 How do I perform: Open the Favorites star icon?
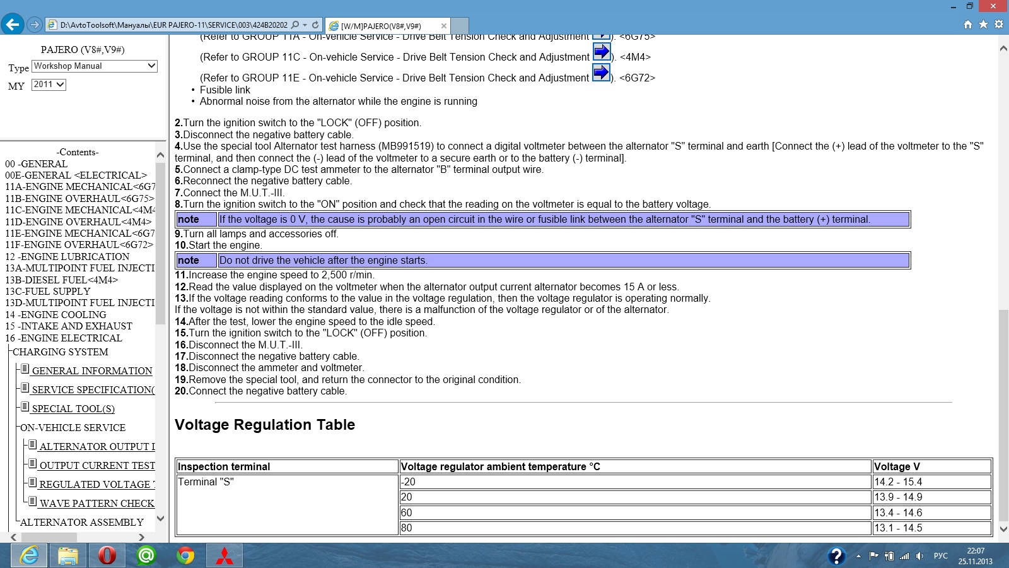pos(983,25)
